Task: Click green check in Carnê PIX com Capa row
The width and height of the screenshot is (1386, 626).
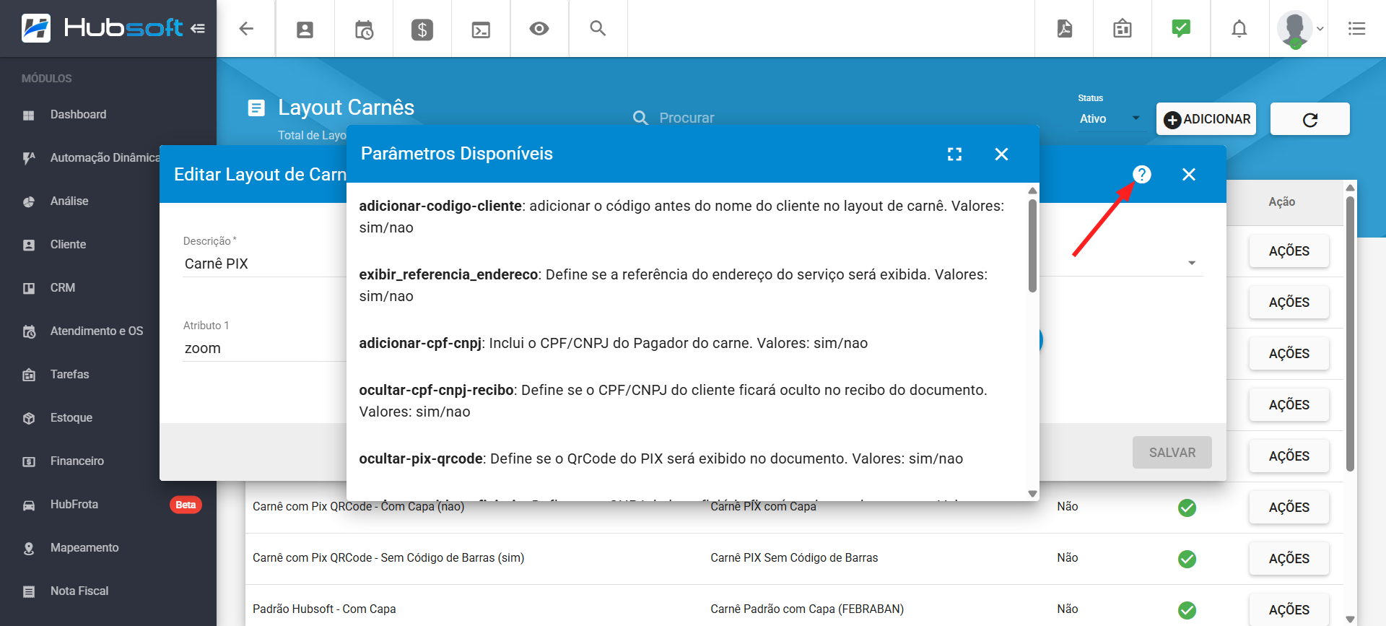Action: 1187,508
